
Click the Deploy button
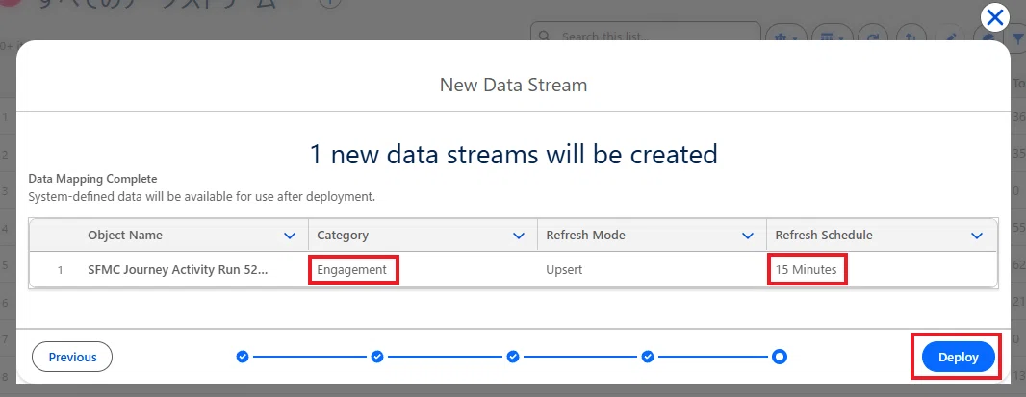tap(958, 357)
